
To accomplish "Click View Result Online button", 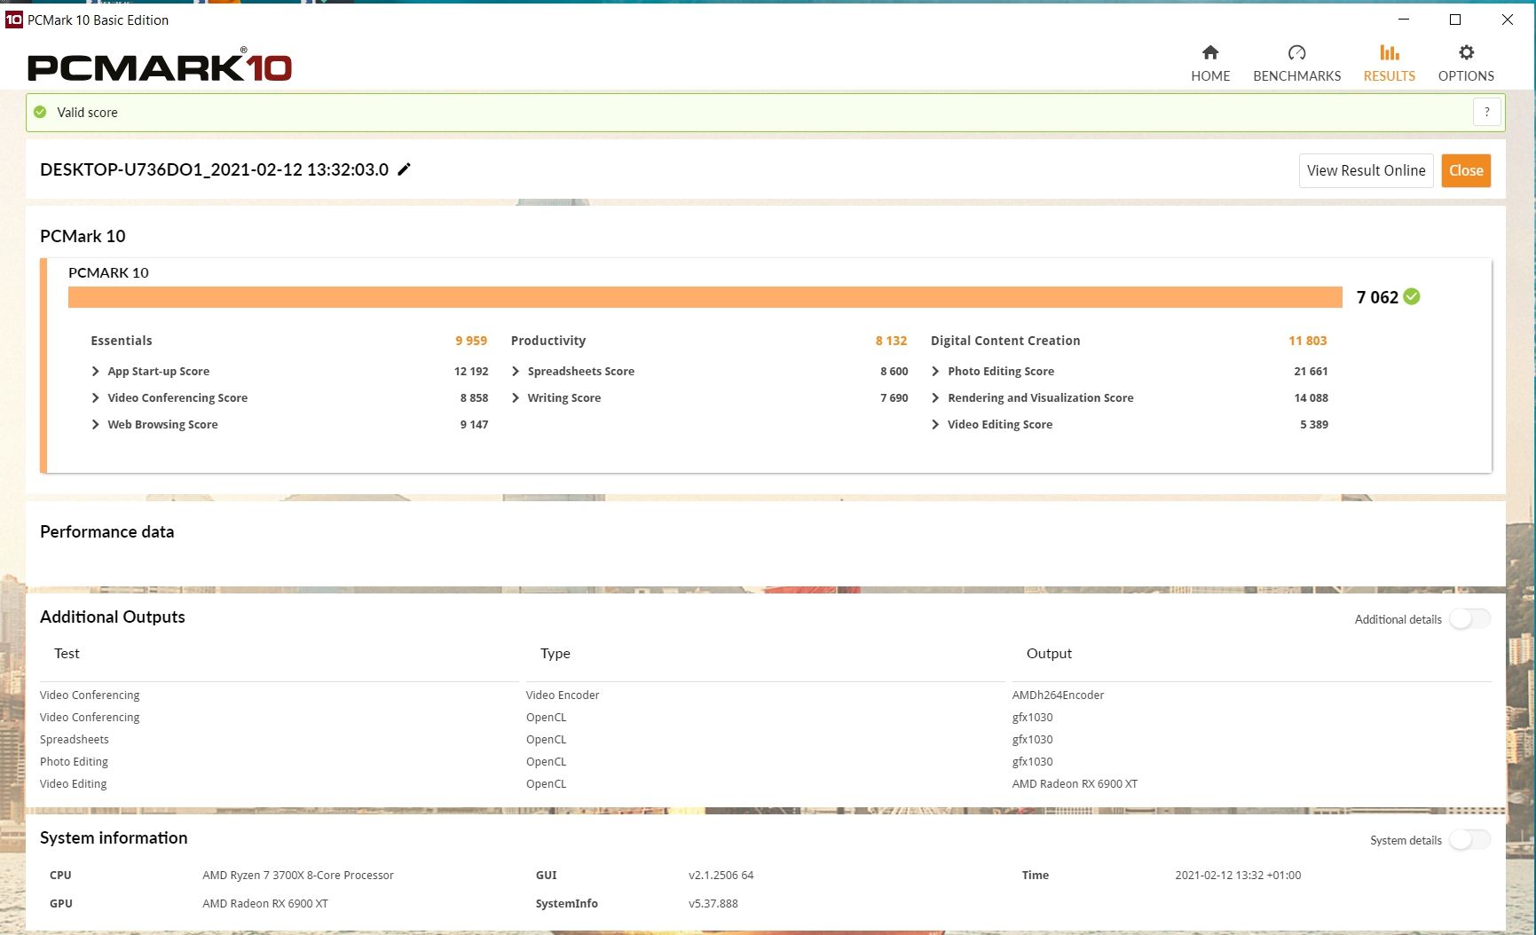I will (x=1366, y=170).
